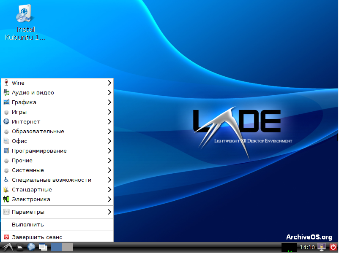This screenshot has width=339, height=253.
Task: Open the Wine menu entry
Action: (57, 83)
